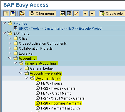The image size is (125, 112).
Task: Click the Create role button
Action: coord(112,14)
